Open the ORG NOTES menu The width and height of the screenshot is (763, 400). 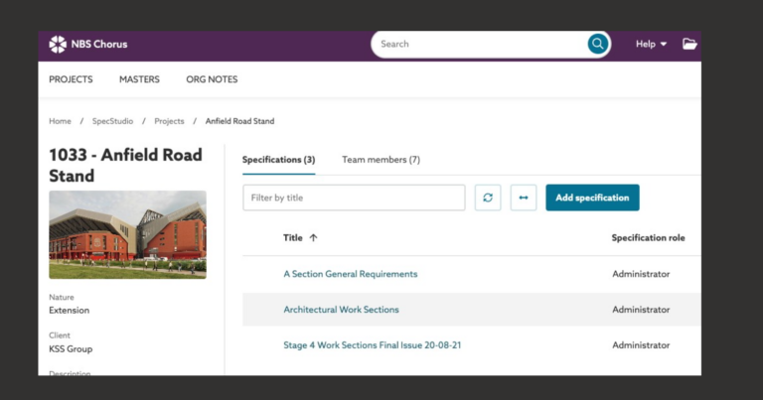click(212, 79)
